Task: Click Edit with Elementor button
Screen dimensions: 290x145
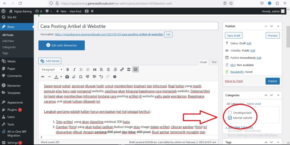Action: tap(61, 45)
